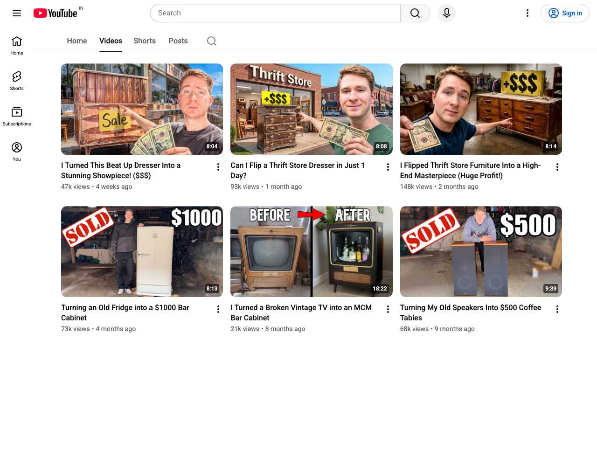597x457 pixels.
Task: Play the $500 speakers SOLD thumbnail
Action: (x=481, y=252)
